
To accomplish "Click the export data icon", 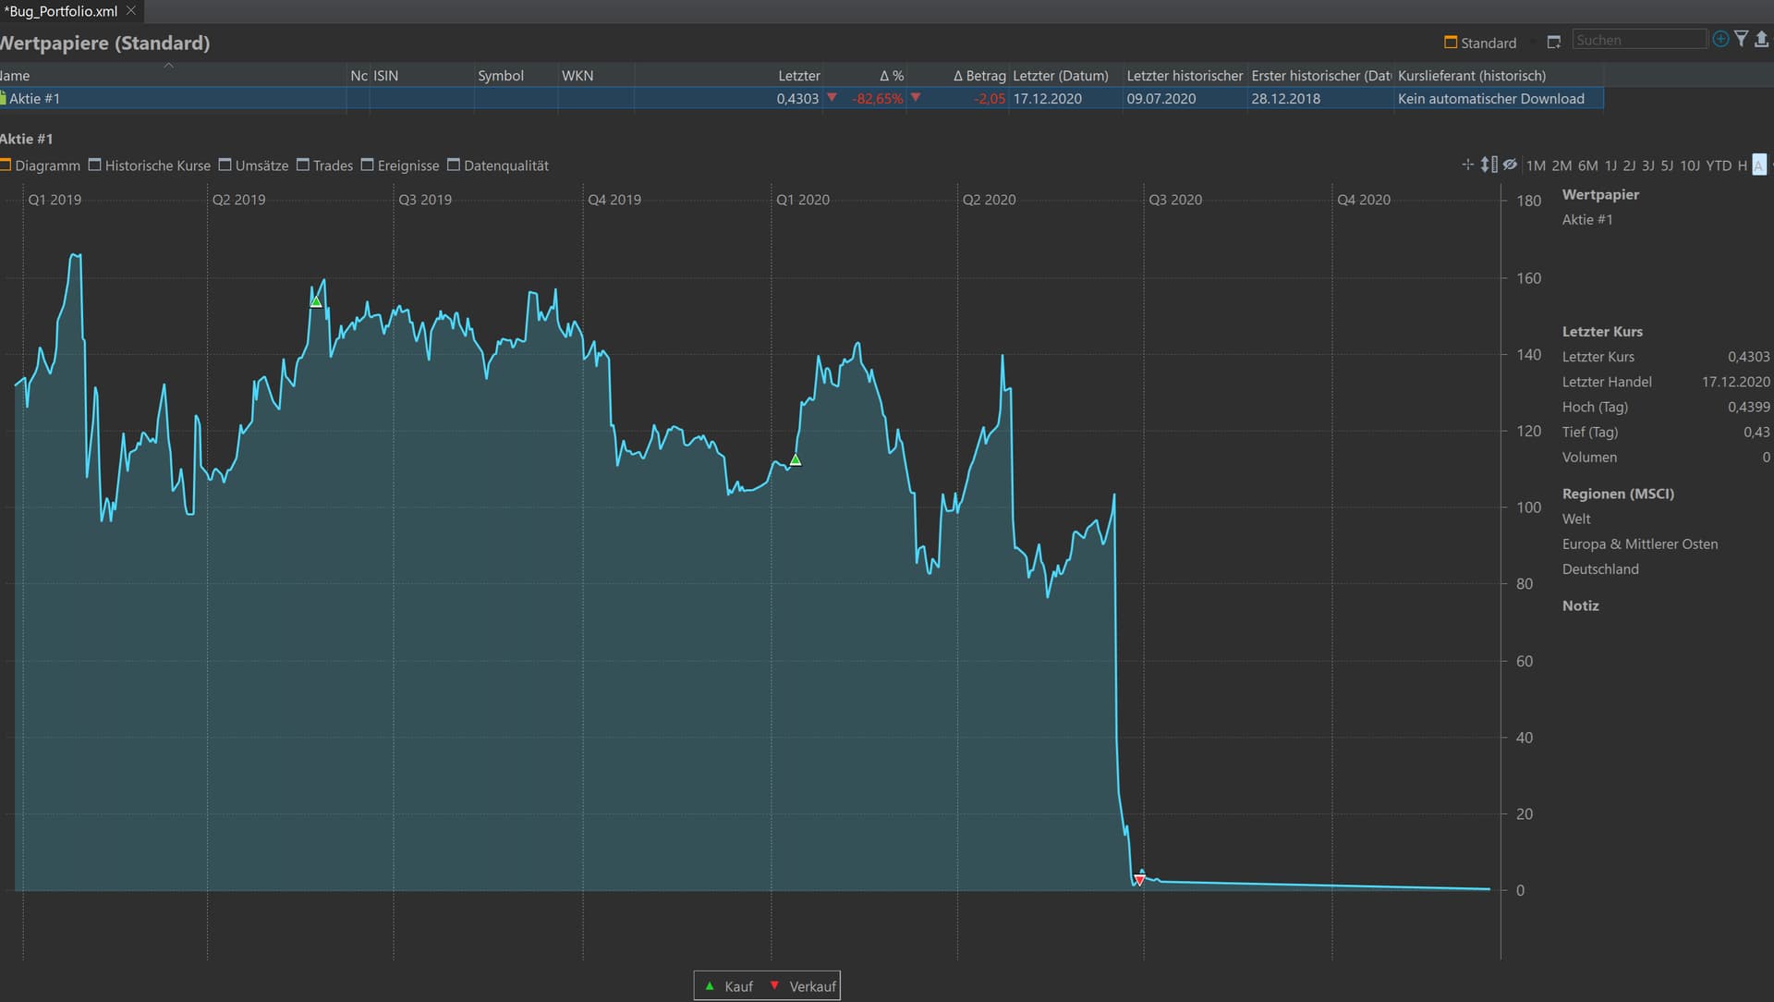I will pos(1761,39).
